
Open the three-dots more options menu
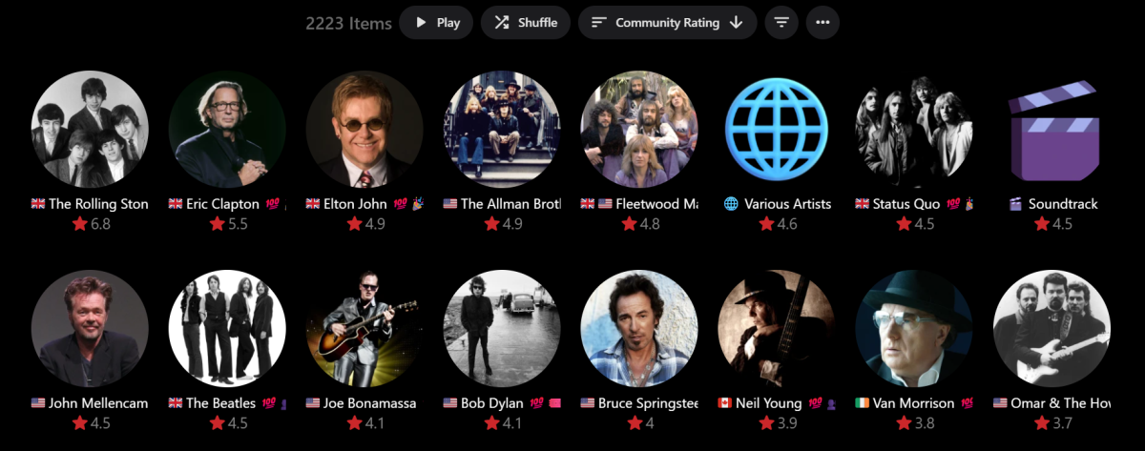click(822, 23)
